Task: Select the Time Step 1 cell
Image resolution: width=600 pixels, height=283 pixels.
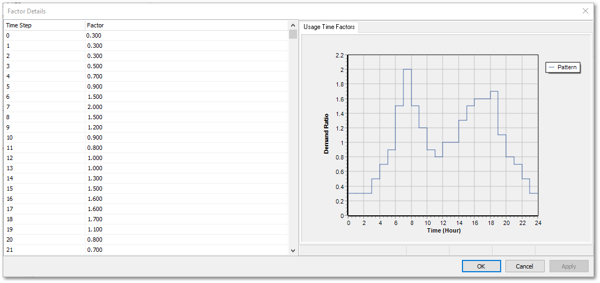Action: click(45, 46)
